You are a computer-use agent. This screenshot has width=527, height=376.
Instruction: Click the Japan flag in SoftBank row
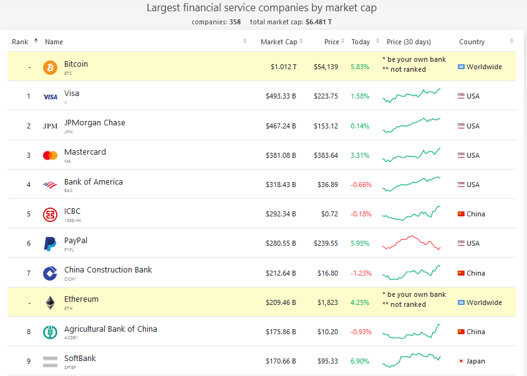(x=461, y=361)
